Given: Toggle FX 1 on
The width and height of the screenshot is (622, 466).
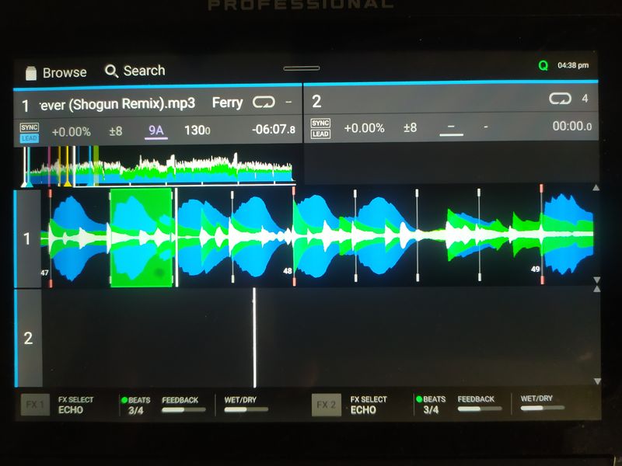Looking at the screenshot, I should [33, 405].
